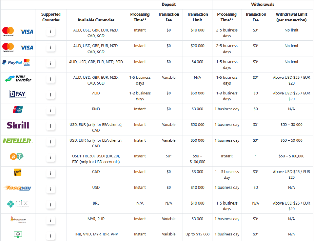Click the Interac logo

click(17, 173)
